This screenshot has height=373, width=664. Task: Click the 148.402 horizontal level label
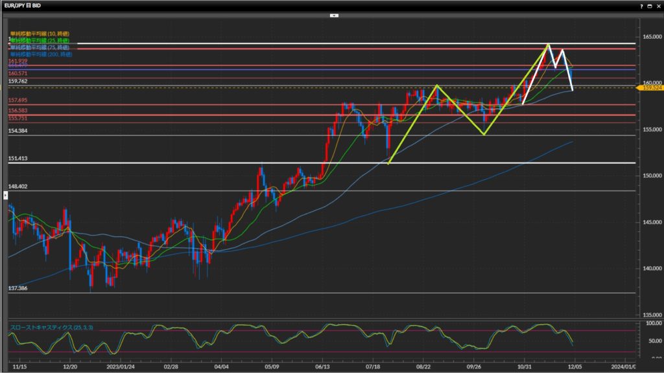point(17,186)
